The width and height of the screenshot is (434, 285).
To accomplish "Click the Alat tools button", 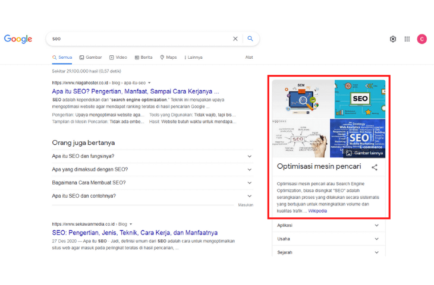I will coord(249,57).
